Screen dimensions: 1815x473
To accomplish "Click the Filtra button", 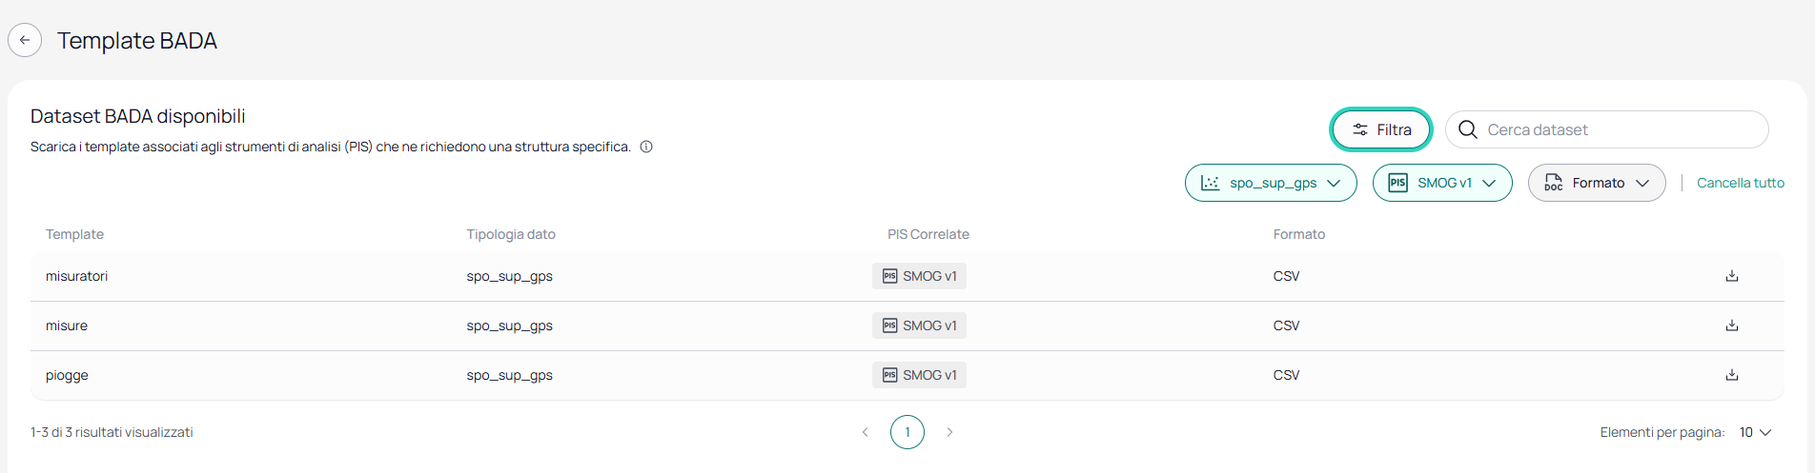I will click(1380, 129).
